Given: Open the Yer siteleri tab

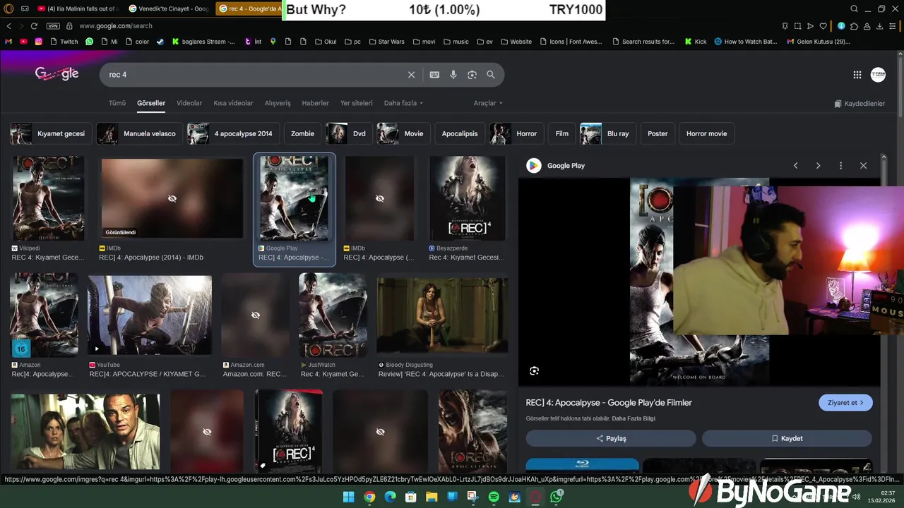Looking at the screenshot, I should [357, 103].
